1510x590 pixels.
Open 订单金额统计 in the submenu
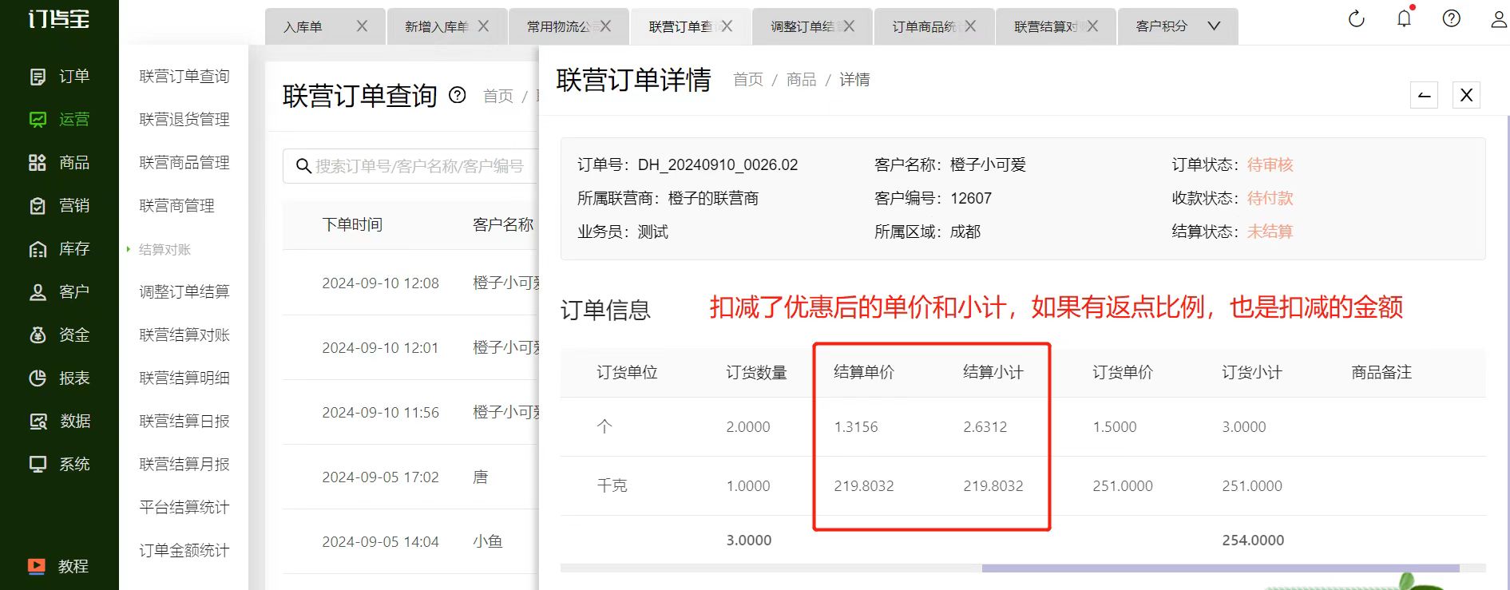coord(184,551)
